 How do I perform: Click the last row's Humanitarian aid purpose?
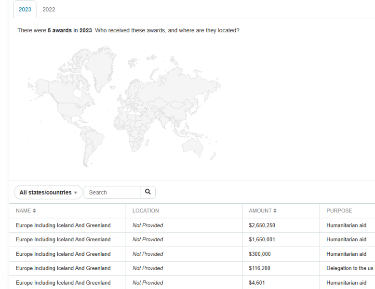(346, 283)
